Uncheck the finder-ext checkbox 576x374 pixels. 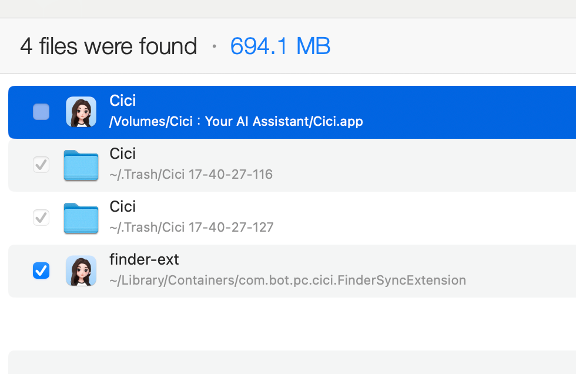pyautogui.click(x=41, y=271)
